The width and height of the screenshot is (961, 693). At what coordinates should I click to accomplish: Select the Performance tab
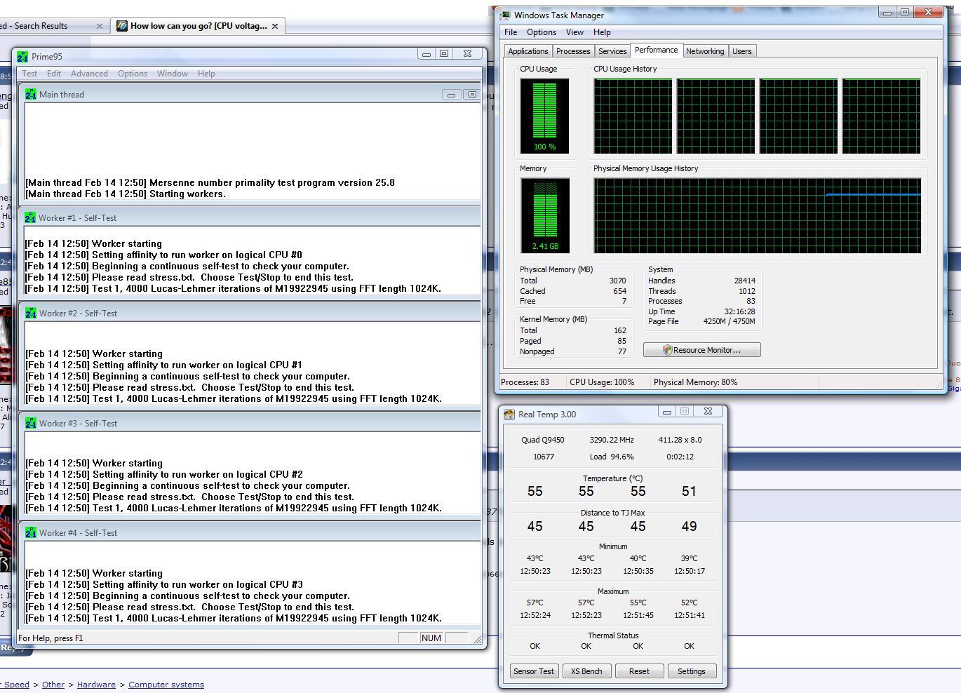click(x=656, y=50)
